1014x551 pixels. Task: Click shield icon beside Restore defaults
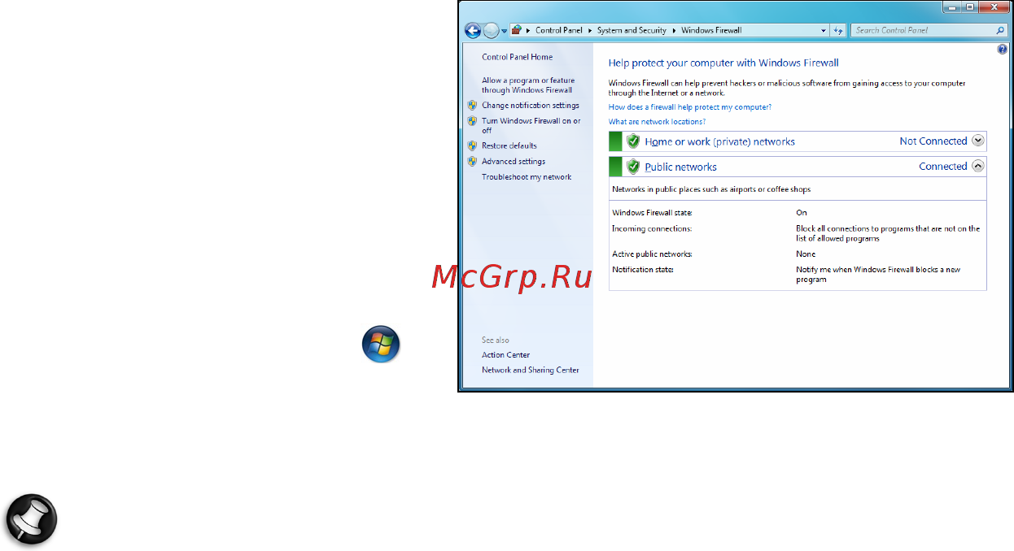472,145
